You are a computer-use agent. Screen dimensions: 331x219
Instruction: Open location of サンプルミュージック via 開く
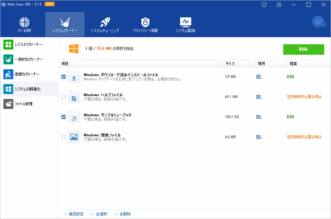[x=259, y=117]
